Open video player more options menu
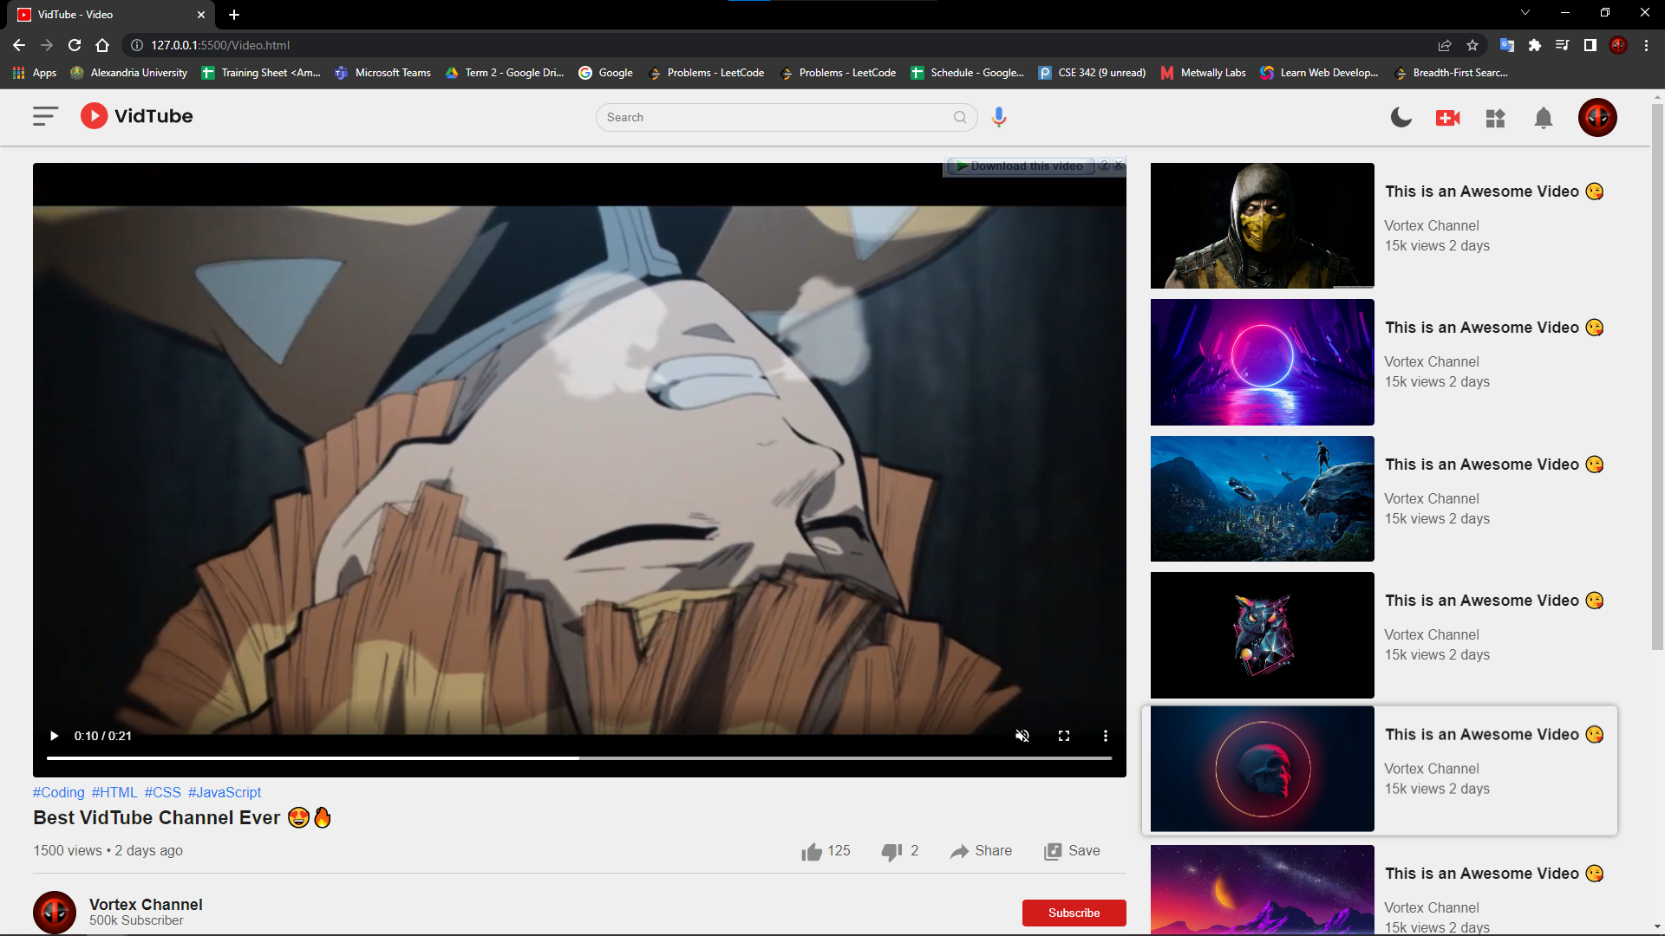 coord(1106,736)
